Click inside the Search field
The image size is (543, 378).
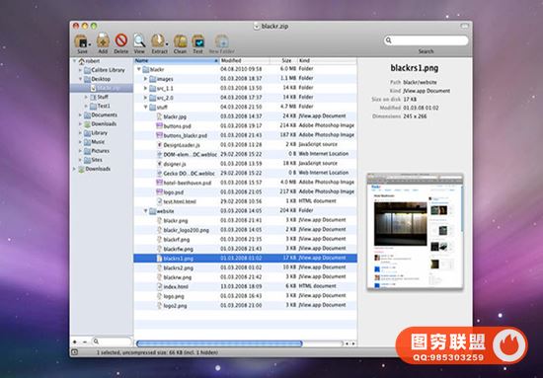tap(426, 40)
